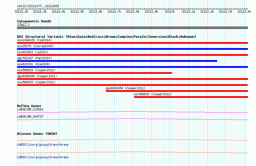Select the nsv588930 (Cooper2011) red bar
Viewport: 256px width, 166px height.
click(x=191, y=97)
